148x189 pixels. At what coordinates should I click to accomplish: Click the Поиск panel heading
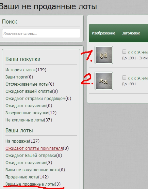point(10,22)
